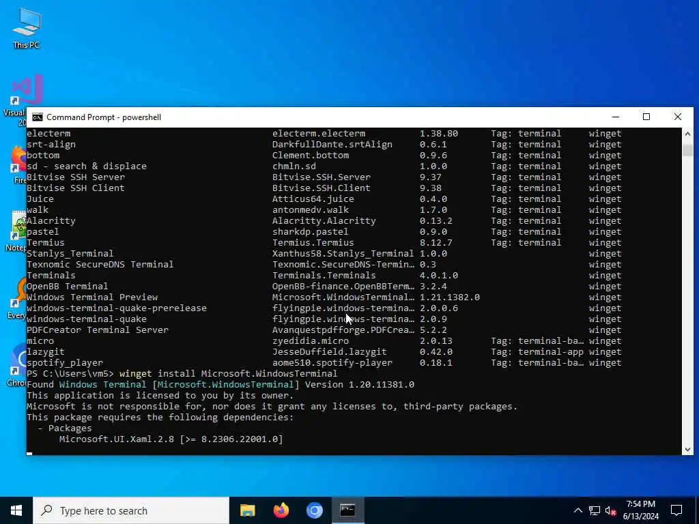Click the 'Stanlys_Terminal' name entry
The height and width of the screenshot is (524, 699).
tap(70, 254)
